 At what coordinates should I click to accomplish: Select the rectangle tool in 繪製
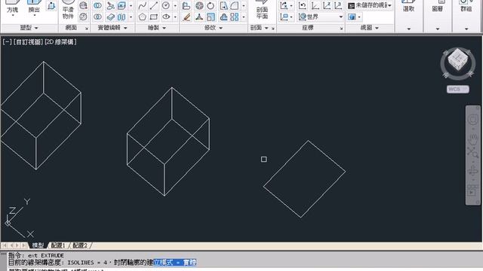click(x=154, y=17)
